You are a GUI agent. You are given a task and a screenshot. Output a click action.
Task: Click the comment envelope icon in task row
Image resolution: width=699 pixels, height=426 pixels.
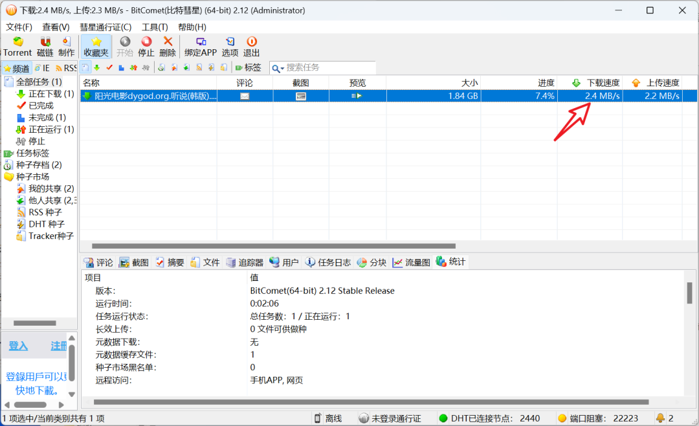tap(245, 96)
